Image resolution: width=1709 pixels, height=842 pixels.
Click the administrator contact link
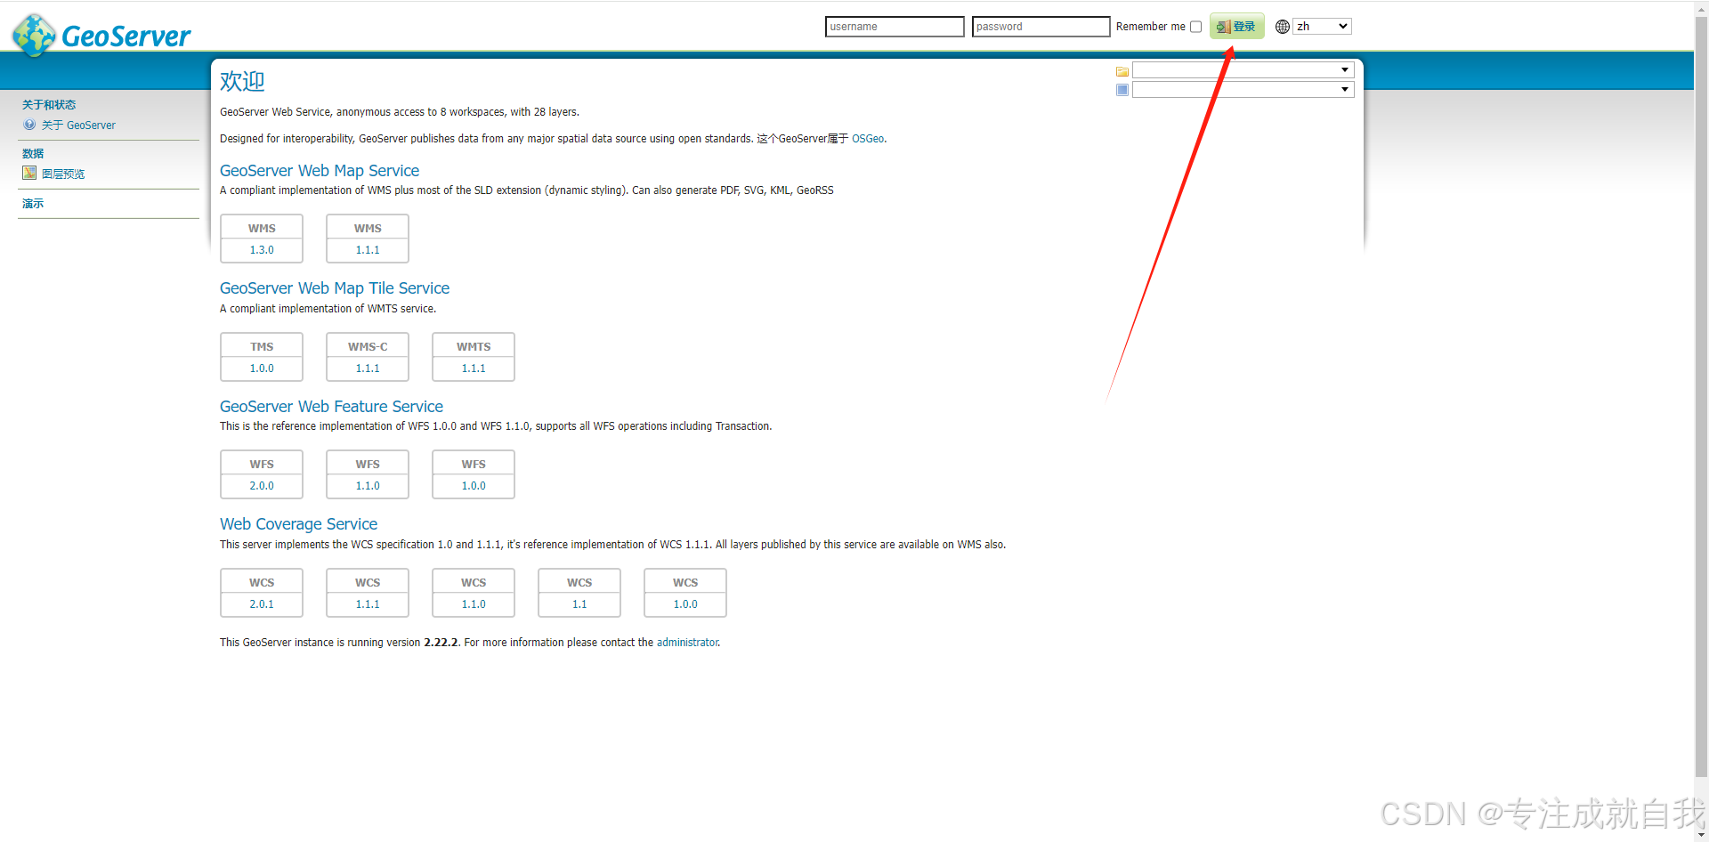(687, 643)
